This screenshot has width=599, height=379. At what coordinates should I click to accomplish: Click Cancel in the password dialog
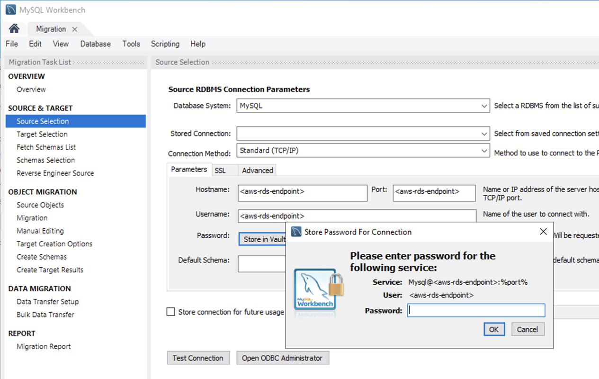[x=527, y=329]
